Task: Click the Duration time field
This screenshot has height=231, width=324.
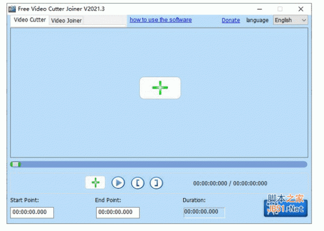Action: [x=204, y=213]
